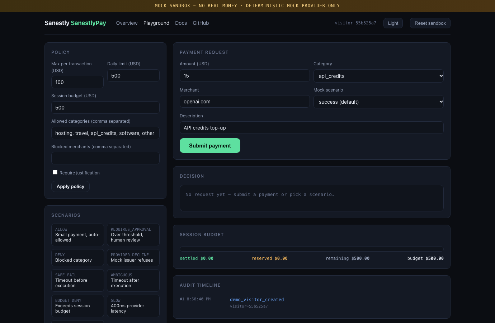
Task: Click the Merchant field with openai.com
Action: [x=245, y=102]
